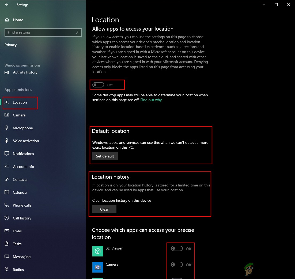Select the Contacts sidebar icon

[x=7, y=179]
